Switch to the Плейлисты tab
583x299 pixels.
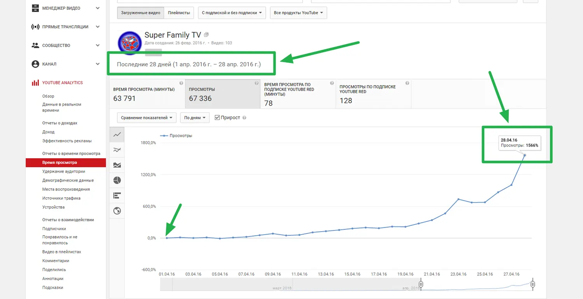179,13
